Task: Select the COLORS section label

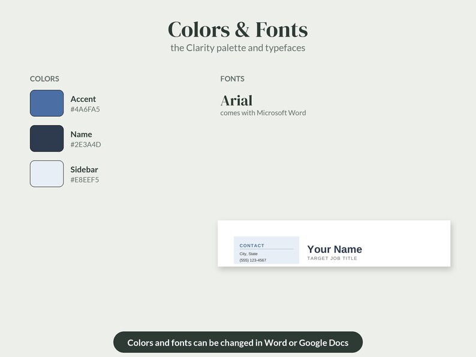Action: (44, 79)
